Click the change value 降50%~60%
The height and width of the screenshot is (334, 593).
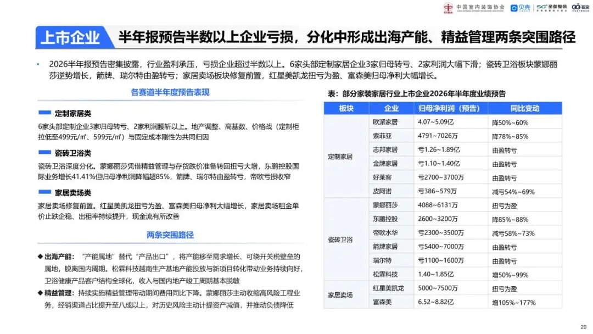510,123
